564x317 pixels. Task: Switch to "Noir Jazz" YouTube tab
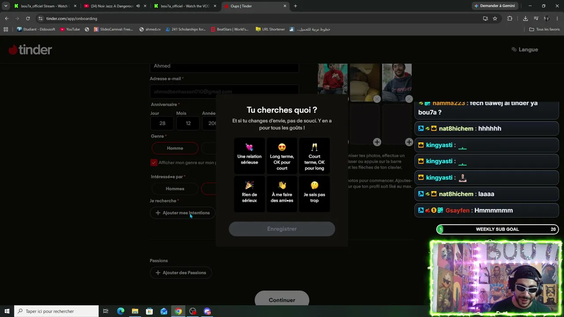point(111,6)
